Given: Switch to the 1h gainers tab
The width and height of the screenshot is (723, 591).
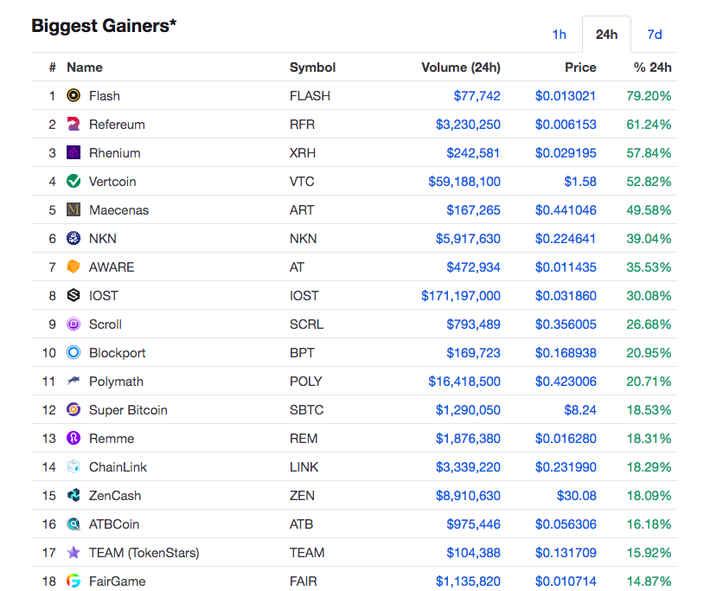Looking at the screenshot, I should tap(560, 35).
